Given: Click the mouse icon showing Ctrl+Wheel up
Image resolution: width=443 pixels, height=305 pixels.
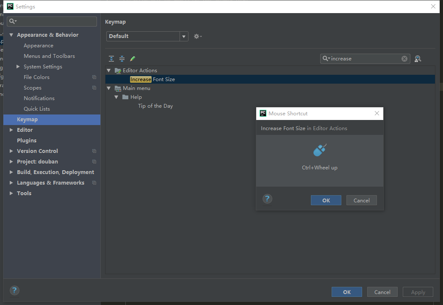Looking at the screenshot, I should 319,150.
